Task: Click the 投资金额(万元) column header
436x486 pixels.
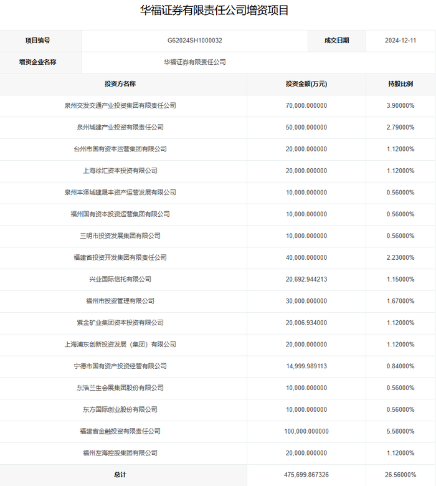Action: click(x=306, y=84)
